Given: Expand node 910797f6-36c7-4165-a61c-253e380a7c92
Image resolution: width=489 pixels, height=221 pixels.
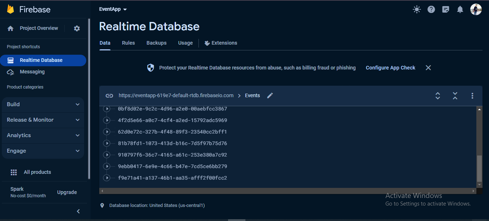Looking at the screenshot, I should [106, 155].
